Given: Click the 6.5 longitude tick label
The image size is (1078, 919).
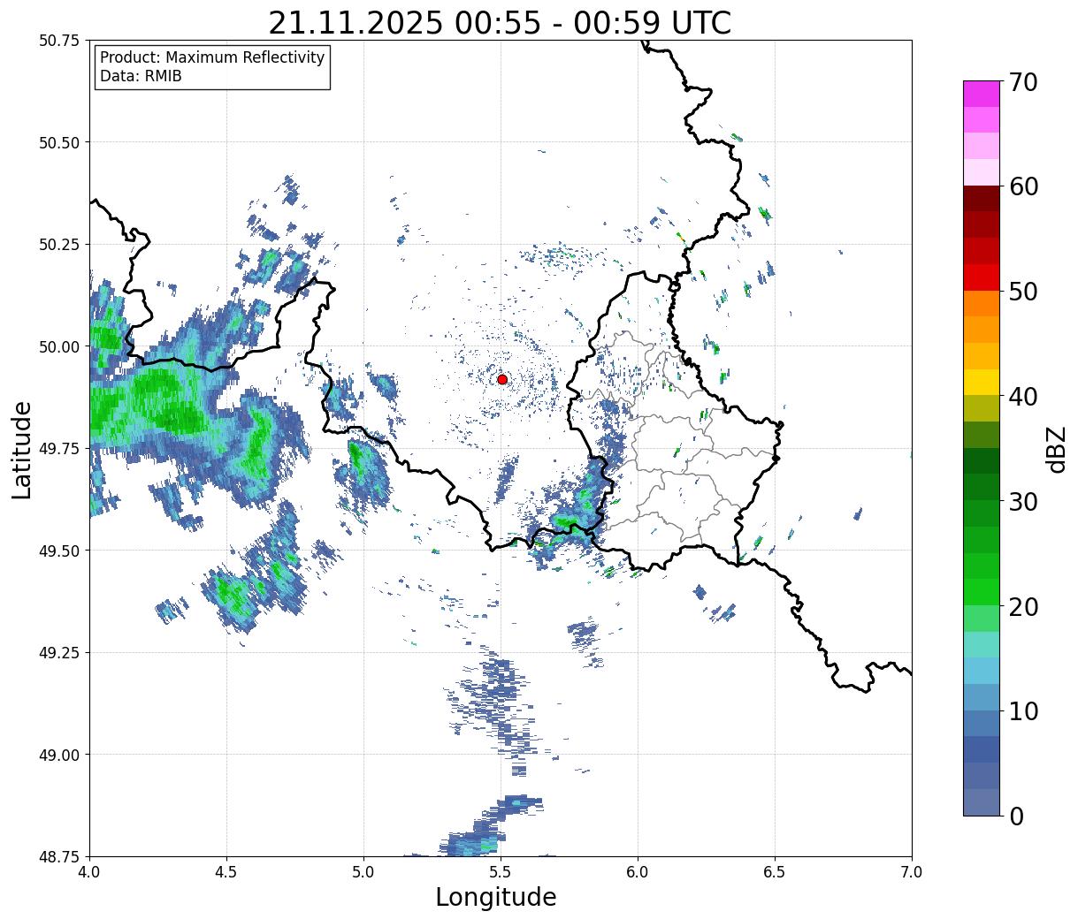Looking at the screenshot, I should (x=775, y=871).
